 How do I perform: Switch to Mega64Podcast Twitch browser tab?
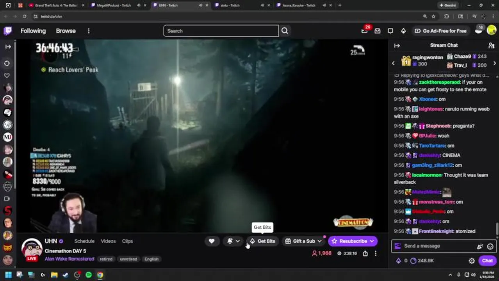pyautogui.click(x=113, y=5)
